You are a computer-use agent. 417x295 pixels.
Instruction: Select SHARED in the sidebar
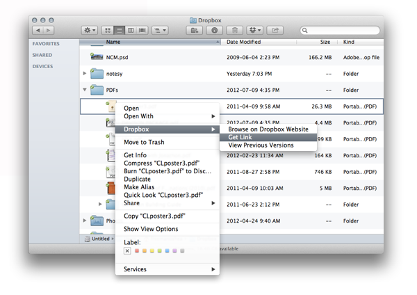42,55
